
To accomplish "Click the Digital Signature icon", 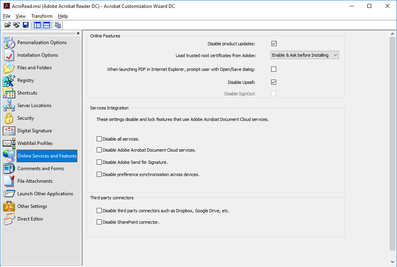I will [x=9, y=131].
